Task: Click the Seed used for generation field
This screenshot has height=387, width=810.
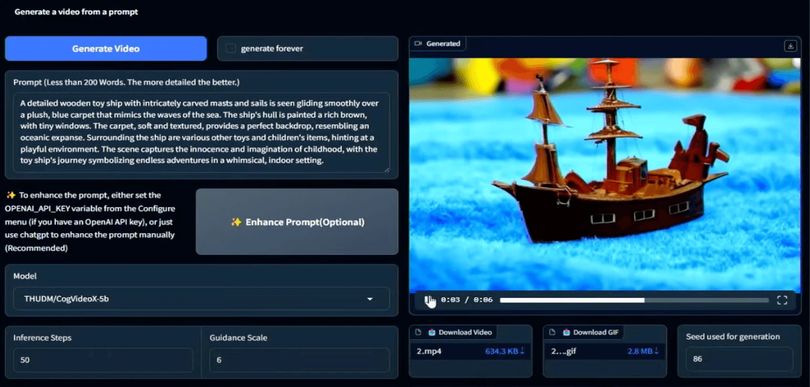Action: click(x=739, y=359)
